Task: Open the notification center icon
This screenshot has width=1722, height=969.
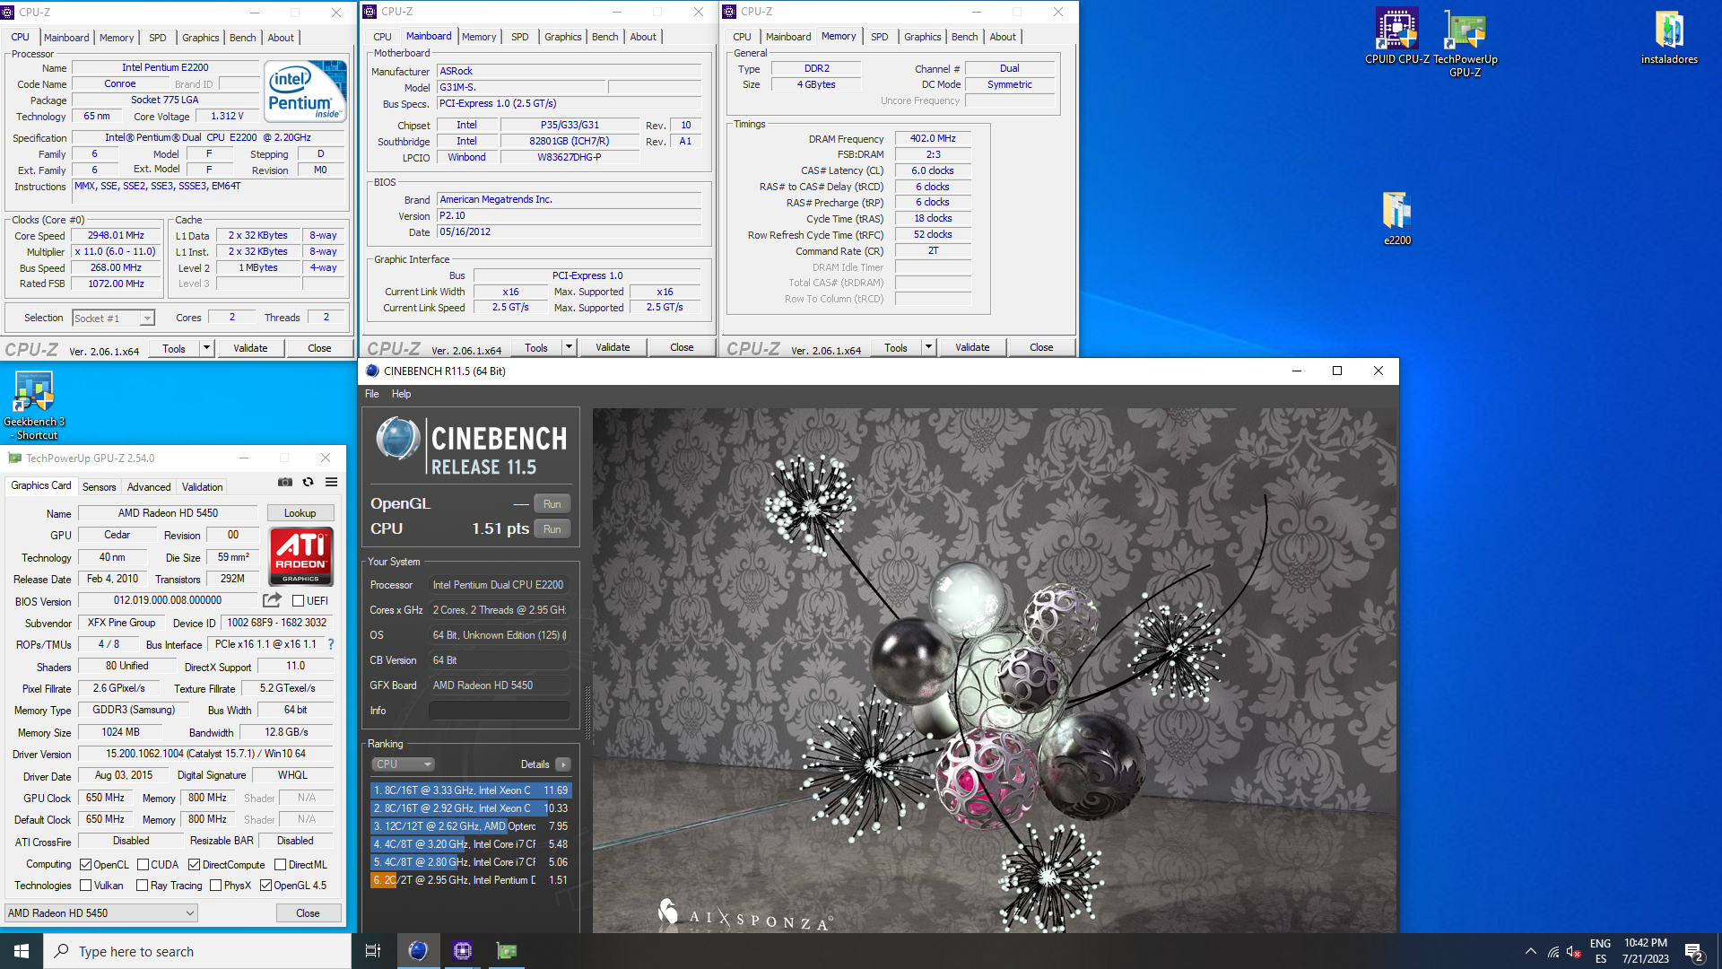Action: click(1694, 951)
